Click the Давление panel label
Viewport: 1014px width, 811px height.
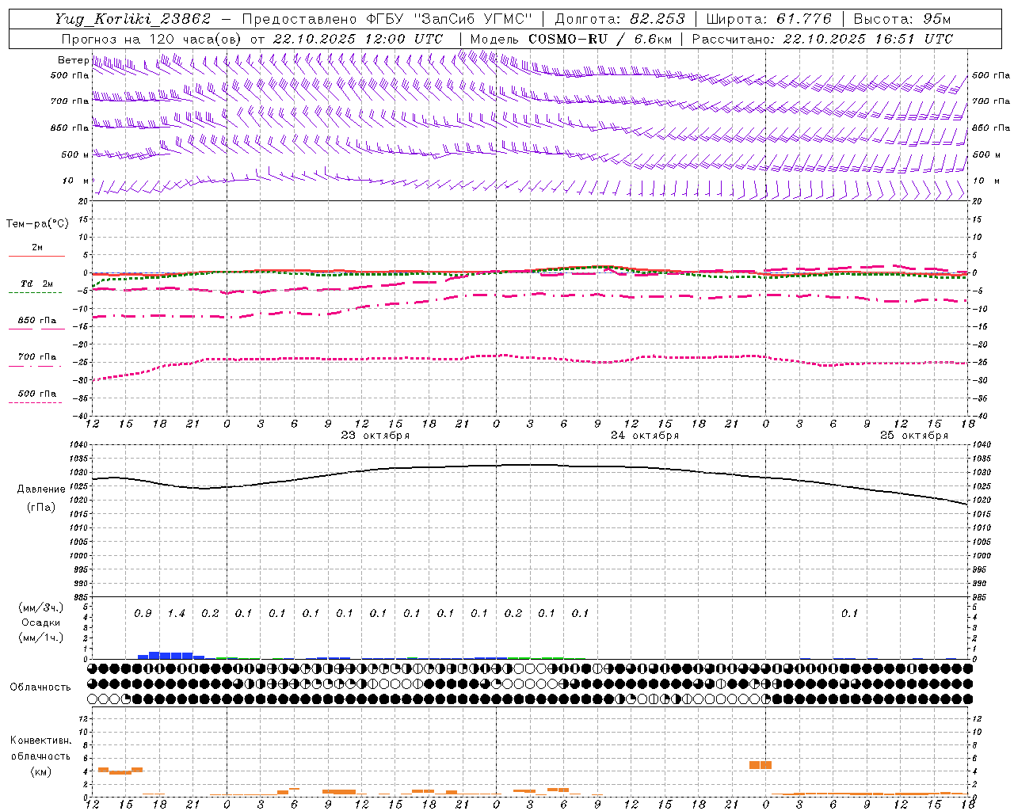coord(41,489)
